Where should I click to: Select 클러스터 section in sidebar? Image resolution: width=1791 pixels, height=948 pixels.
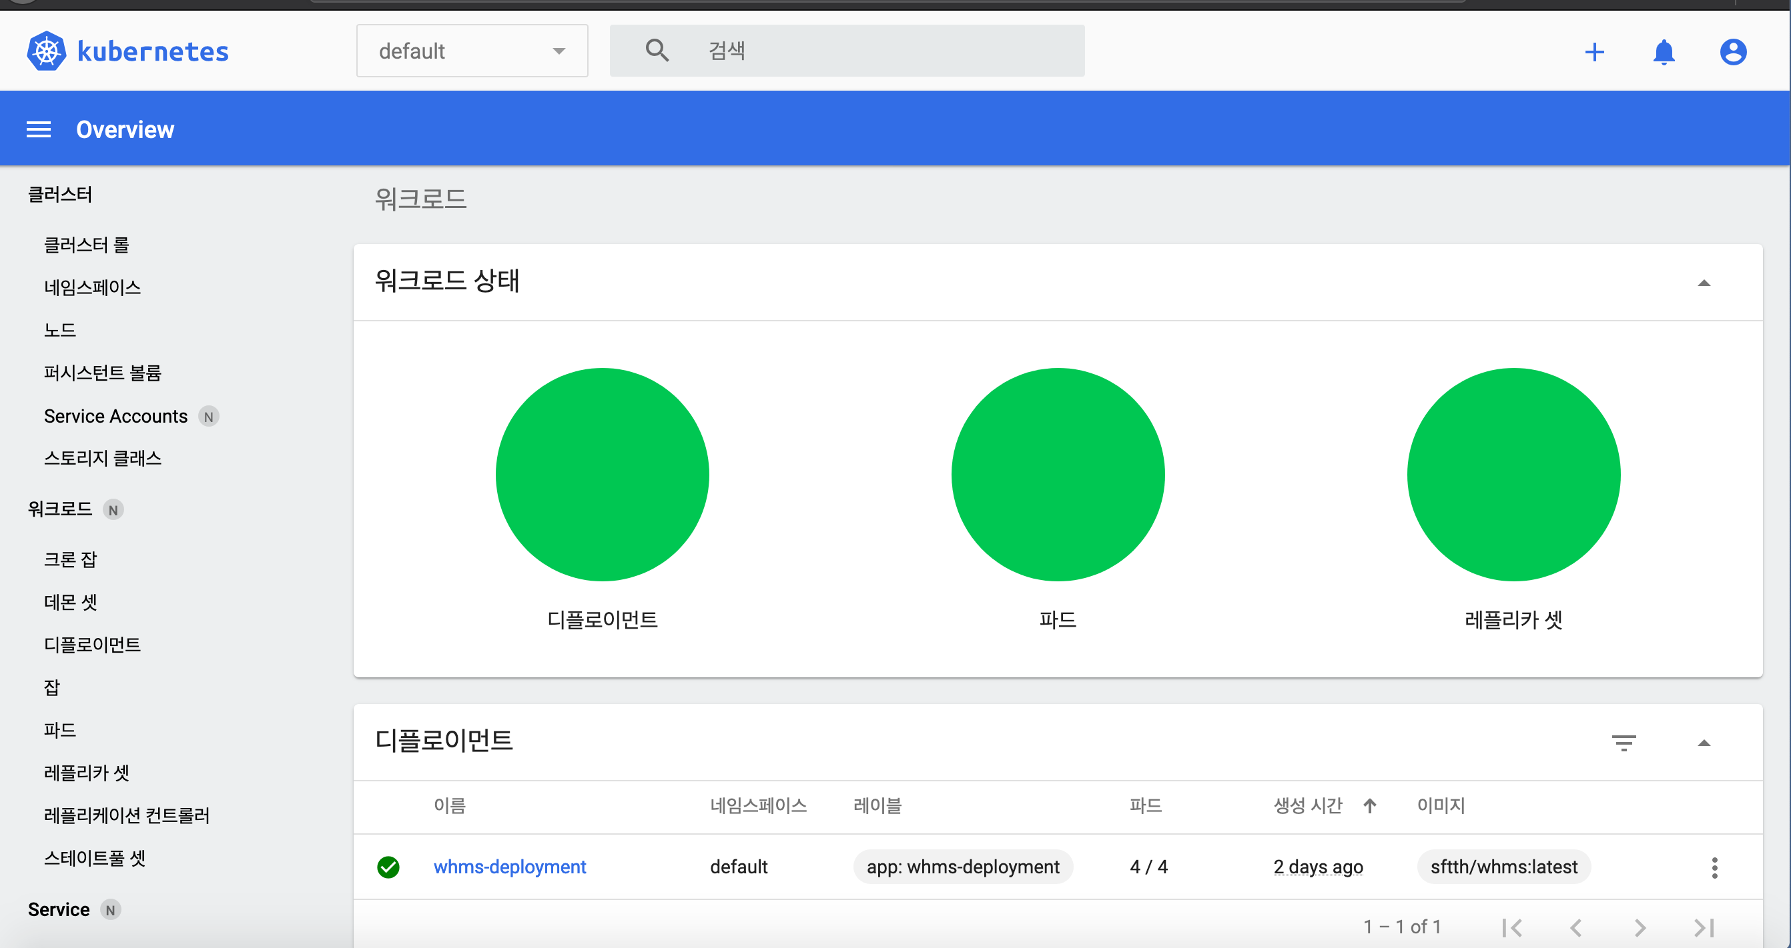tap(60, 195)
